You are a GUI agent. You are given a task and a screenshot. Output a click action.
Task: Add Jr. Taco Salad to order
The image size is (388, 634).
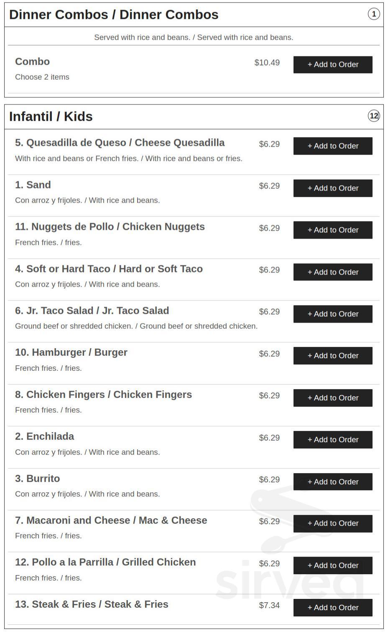tap(332, 314)
